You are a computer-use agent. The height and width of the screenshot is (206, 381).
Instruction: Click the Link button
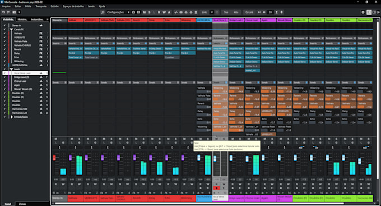205,12
